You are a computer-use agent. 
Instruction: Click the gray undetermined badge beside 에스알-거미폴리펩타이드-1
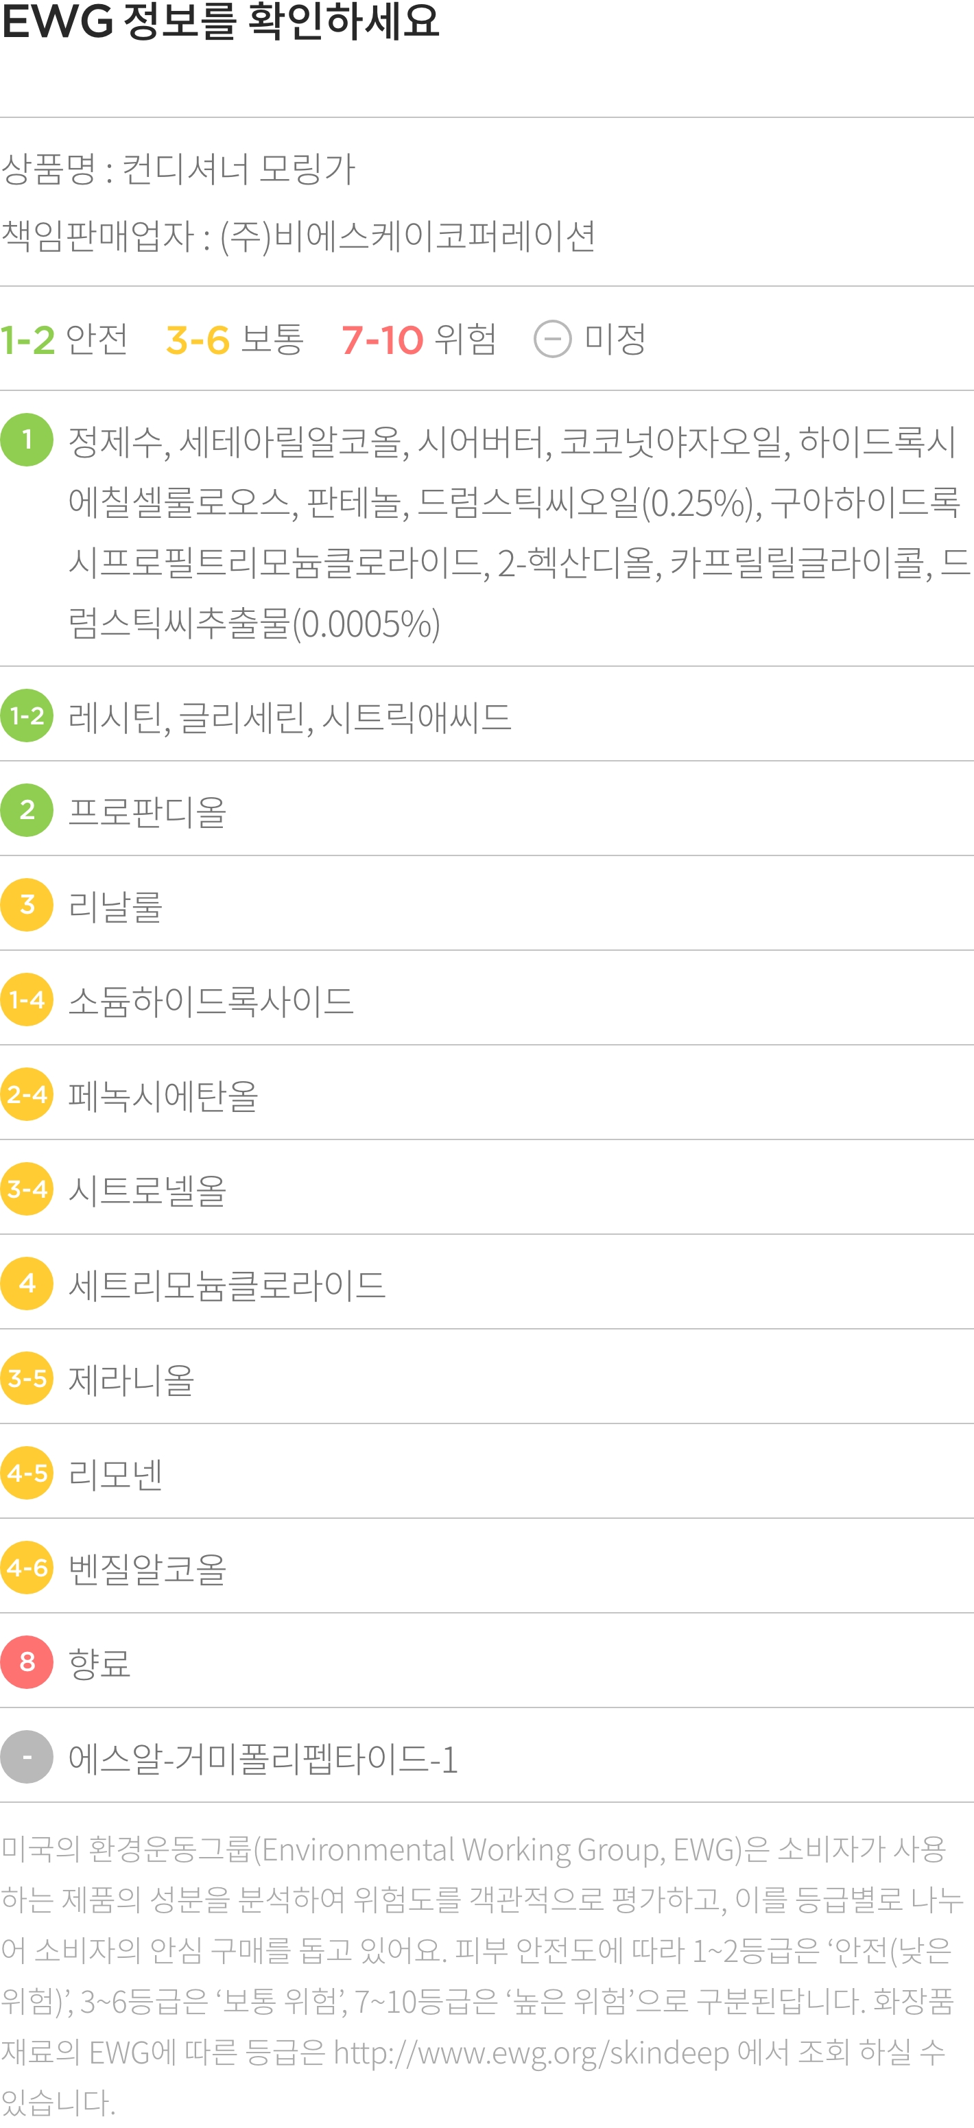27,1756
